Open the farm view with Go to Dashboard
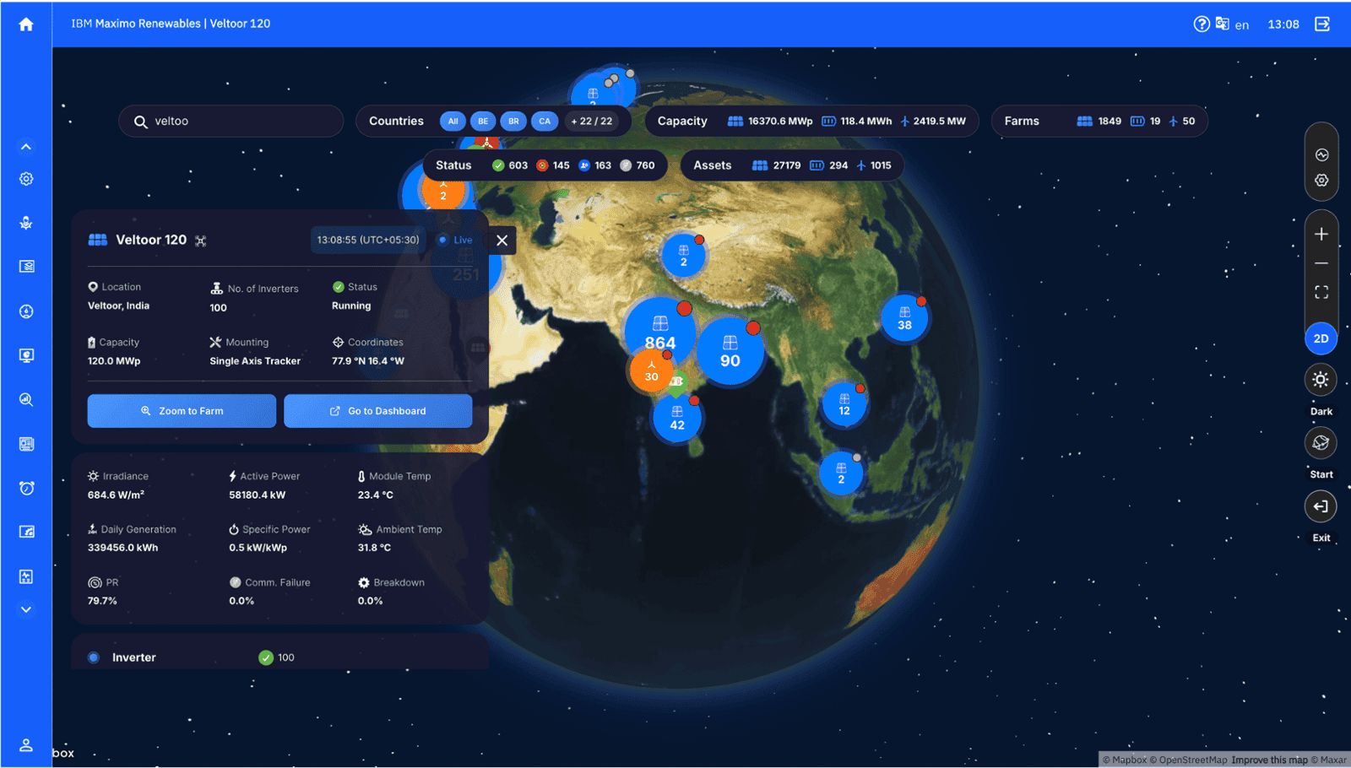 (377, 411)
